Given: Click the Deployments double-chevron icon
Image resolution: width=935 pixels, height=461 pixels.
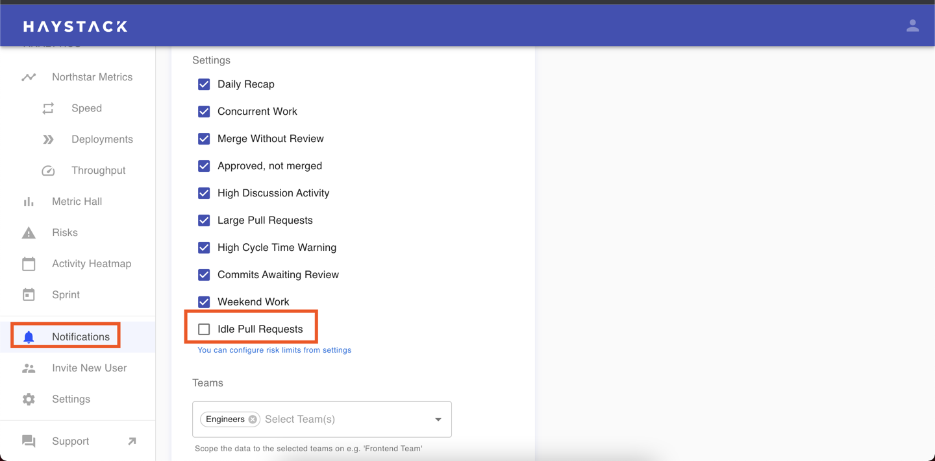Looking at the screenshot, I should pyautogui.click(x=48, y=139).
